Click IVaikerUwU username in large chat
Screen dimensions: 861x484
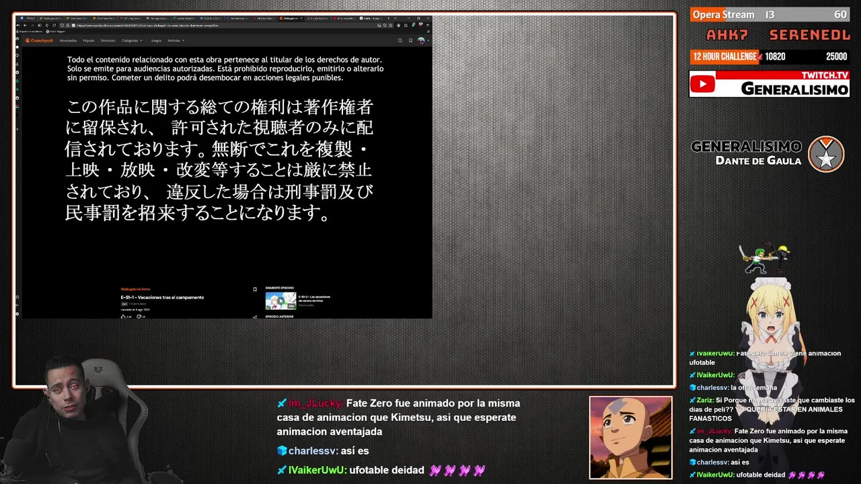tap(317, 471)
